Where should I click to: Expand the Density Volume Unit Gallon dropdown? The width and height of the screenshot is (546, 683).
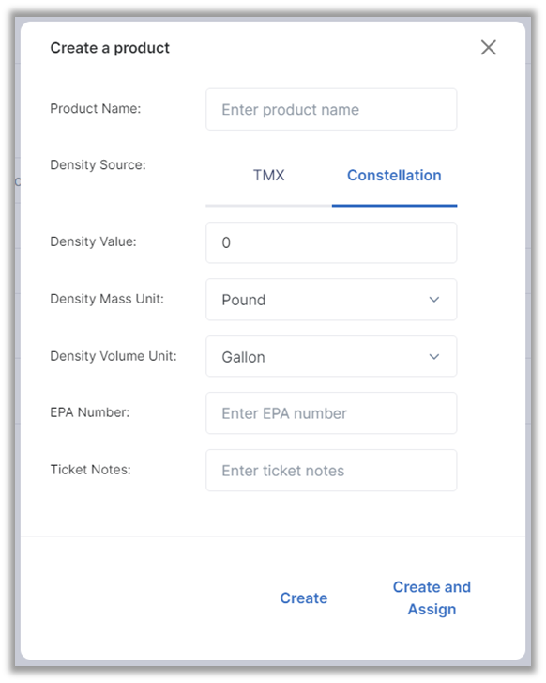331,356
